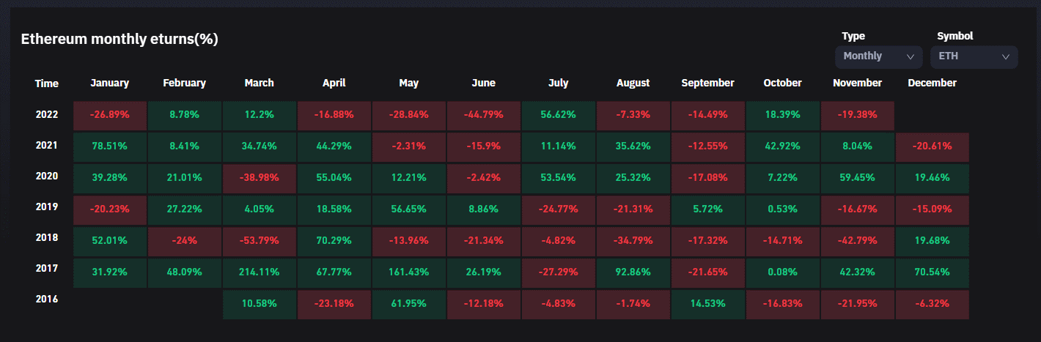Select the -53.79% cell for March 2018
The height and width of the screenshot is (342, 1041).
pyautogui.click(x=260, y=240)
